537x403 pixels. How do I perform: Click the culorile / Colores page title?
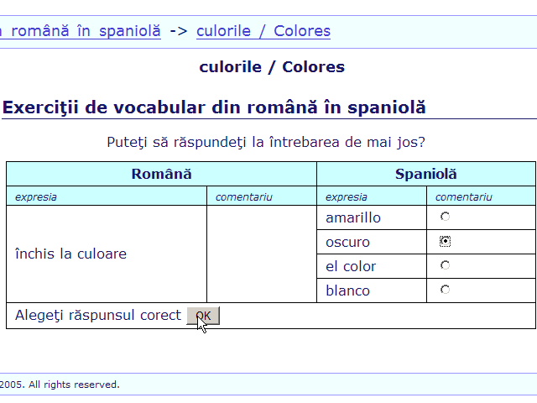click(272, 67)
